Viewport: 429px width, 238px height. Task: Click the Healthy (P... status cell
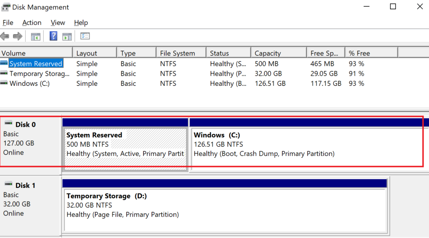coord(228,74)
